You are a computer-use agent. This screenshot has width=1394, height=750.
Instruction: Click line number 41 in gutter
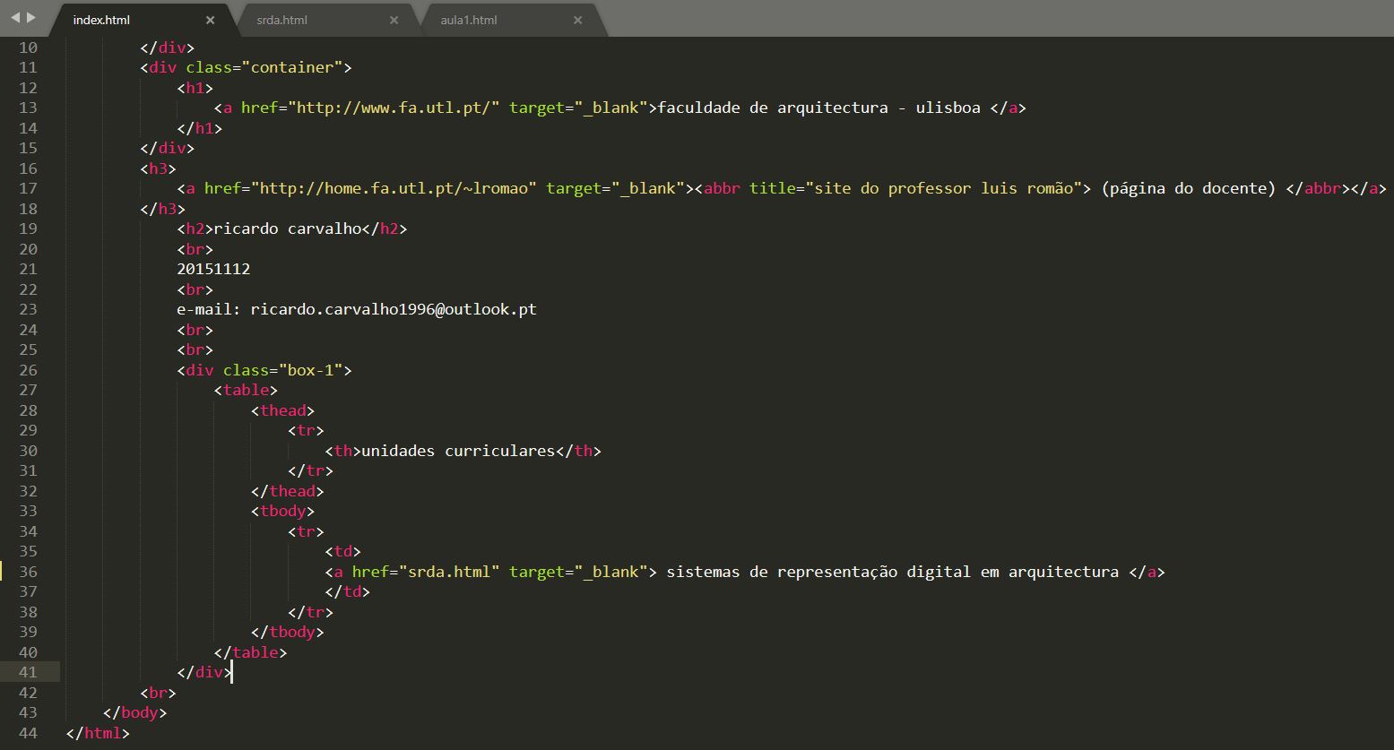[x=29, y=672]
